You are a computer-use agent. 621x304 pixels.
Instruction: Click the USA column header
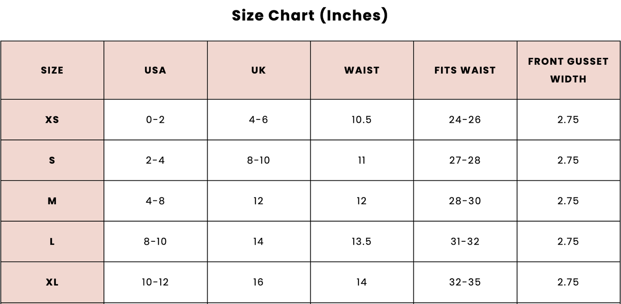tap(155, 70)
